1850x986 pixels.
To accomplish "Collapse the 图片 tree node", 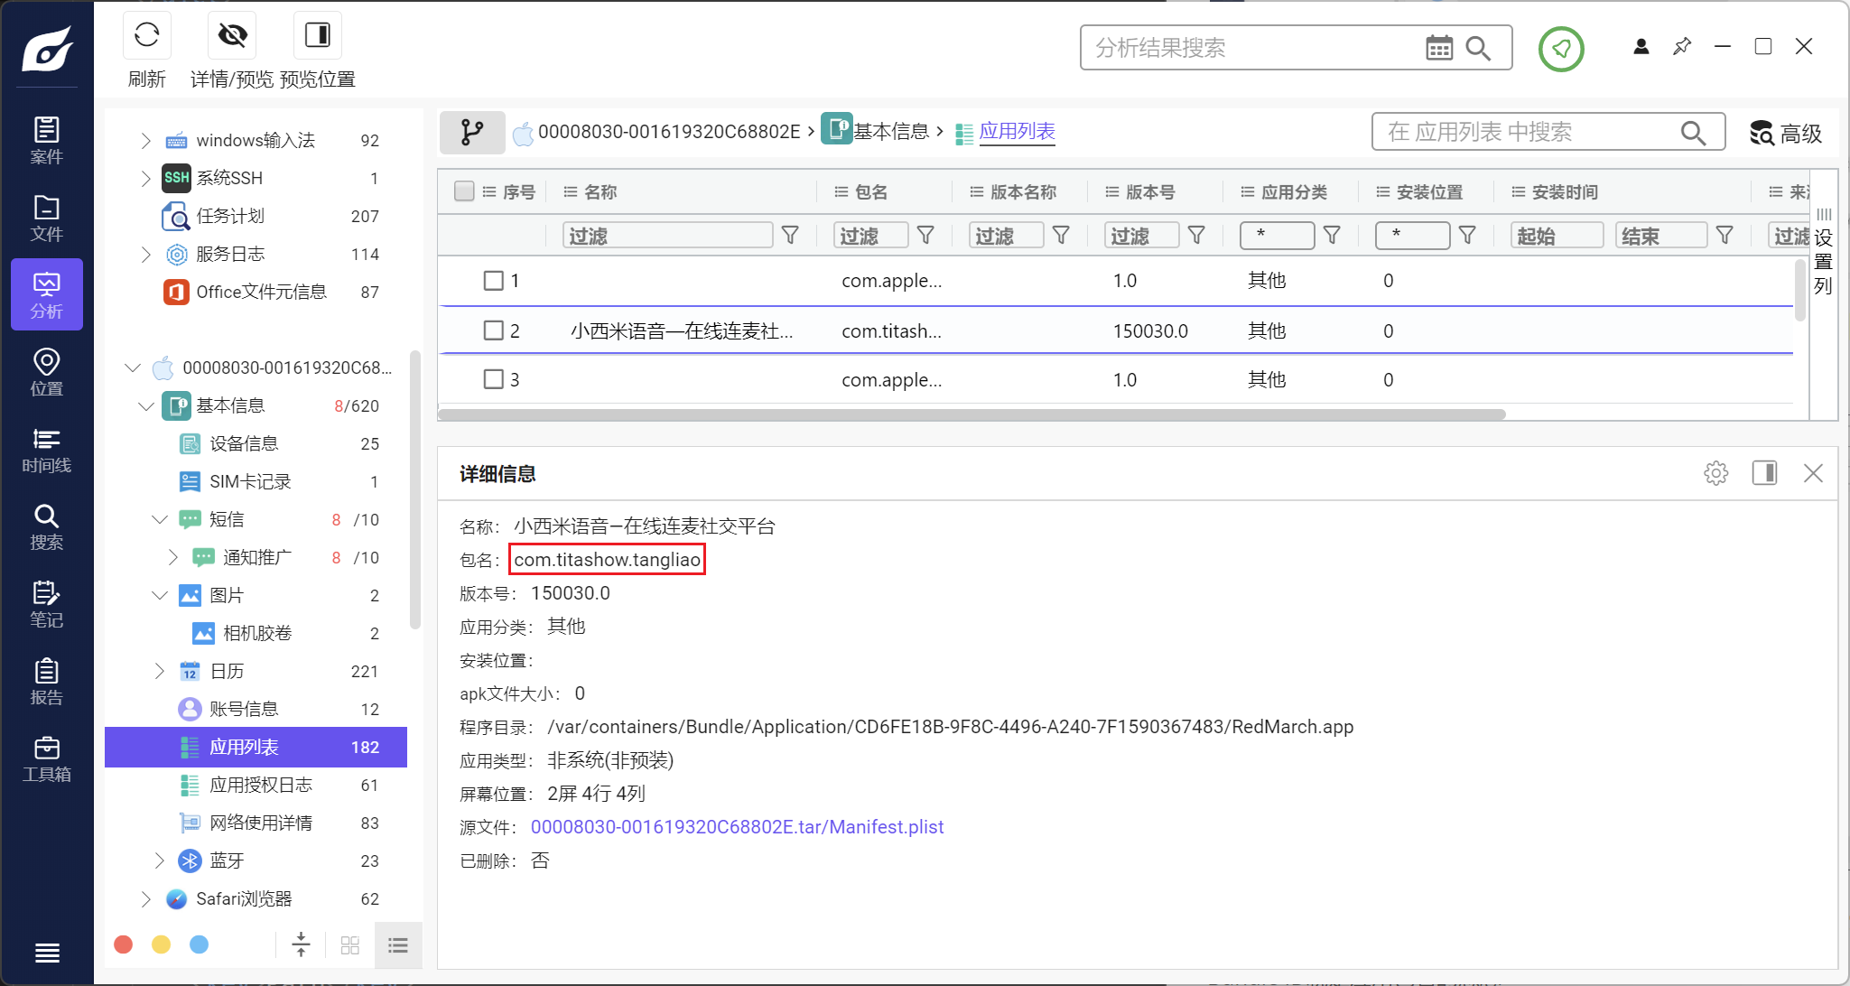I will click(160, 595).
